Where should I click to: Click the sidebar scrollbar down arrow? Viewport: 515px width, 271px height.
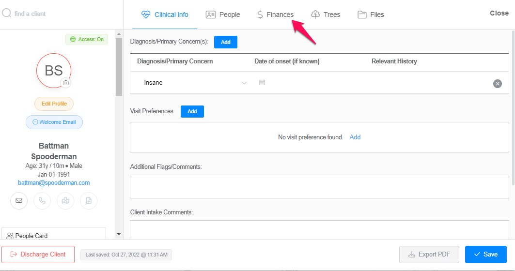[x=119, y=234]
